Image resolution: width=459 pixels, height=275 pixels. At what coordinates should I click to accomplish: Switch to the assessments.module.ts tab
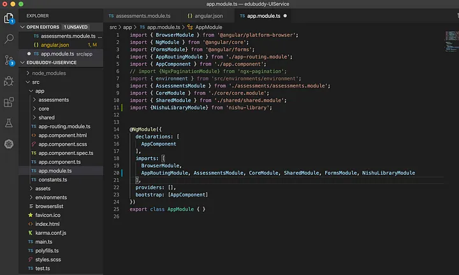coord(142,15)
